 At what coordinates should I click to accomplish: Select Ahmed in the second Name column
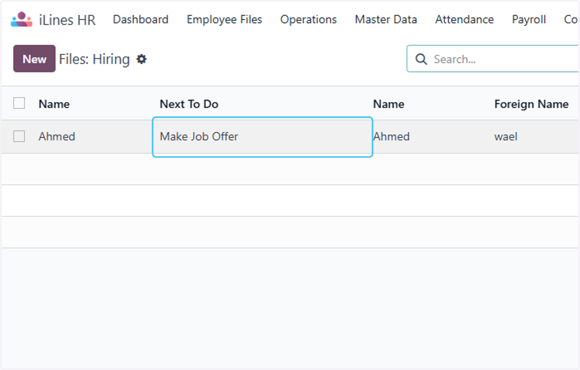tap(391, 136)
